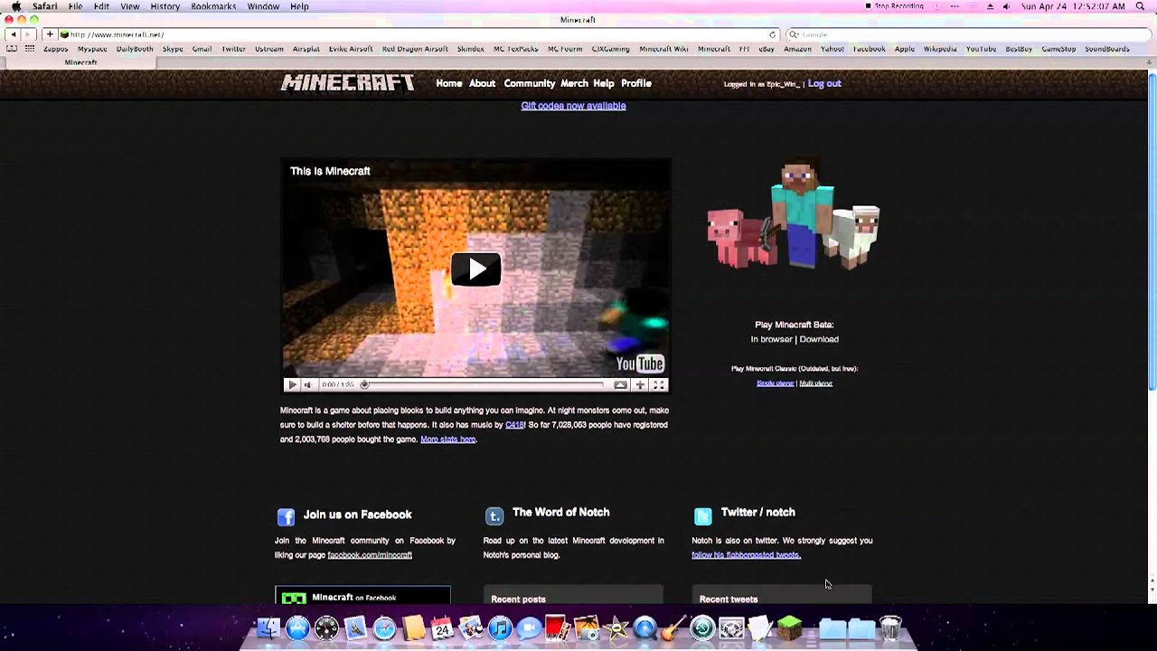Enter fullscreen on the YouTube video
This screenshot has height=651, width=1157.
pos(659,384)
